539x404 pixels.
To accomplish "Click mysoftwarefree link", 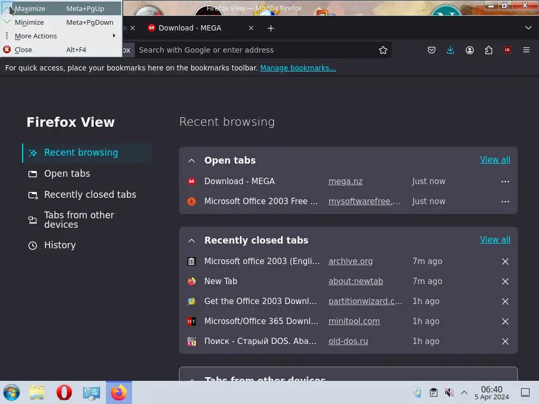I will click(364, 201).
